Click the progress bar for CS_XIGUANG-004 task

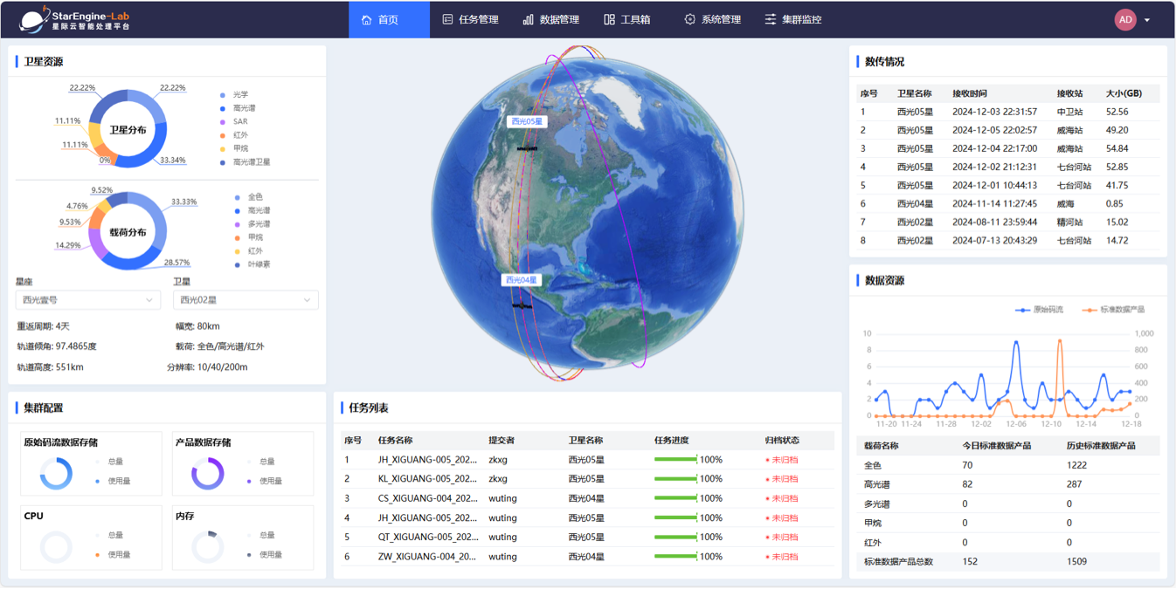[675, 498]
